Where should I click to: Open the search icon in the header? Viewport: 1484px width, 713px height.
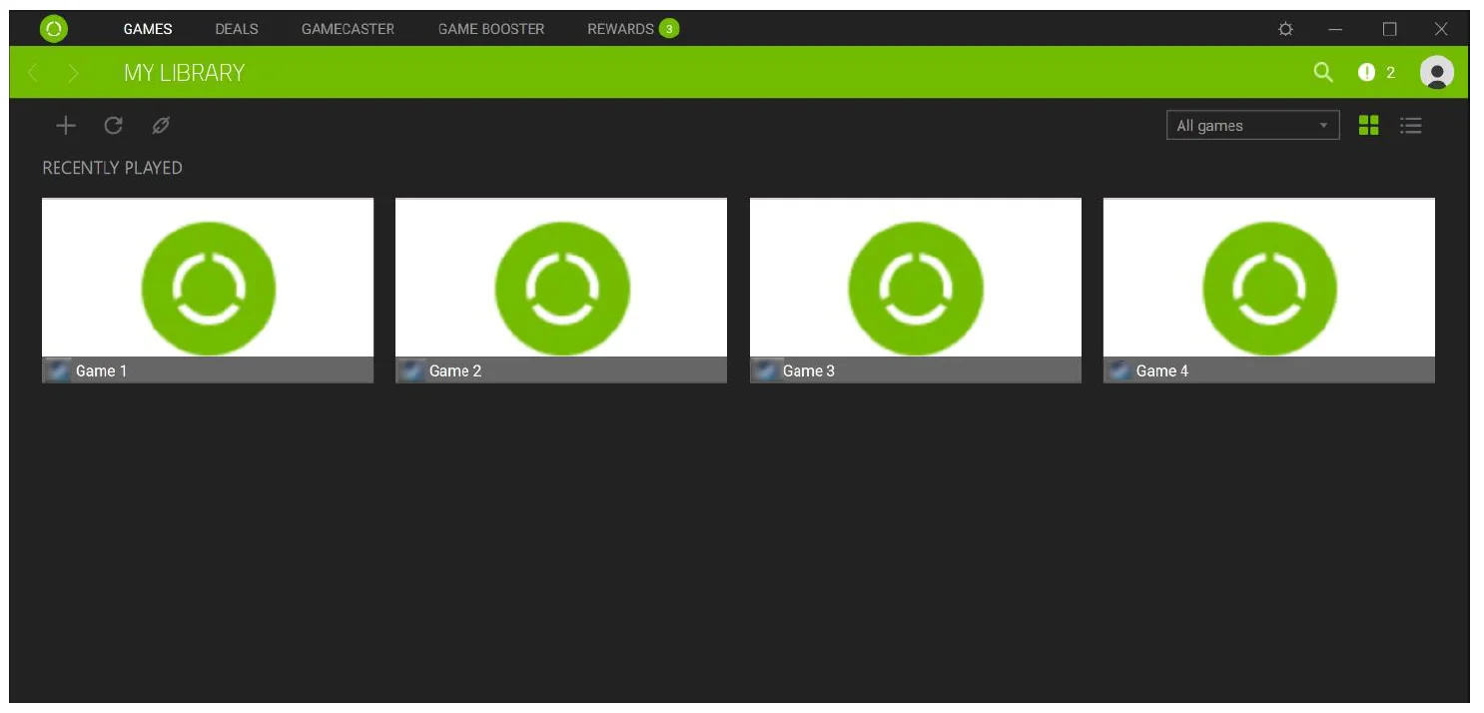pos(1323,72)
